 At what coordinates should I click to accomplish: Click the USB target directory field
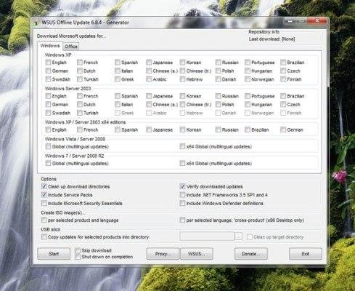tap(207, 236)
